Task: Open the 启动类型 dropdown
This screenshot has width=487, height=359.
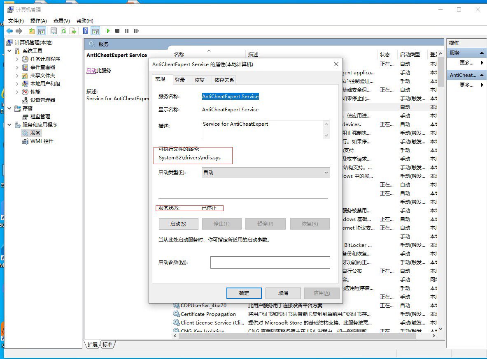Action: click(266, 173)
